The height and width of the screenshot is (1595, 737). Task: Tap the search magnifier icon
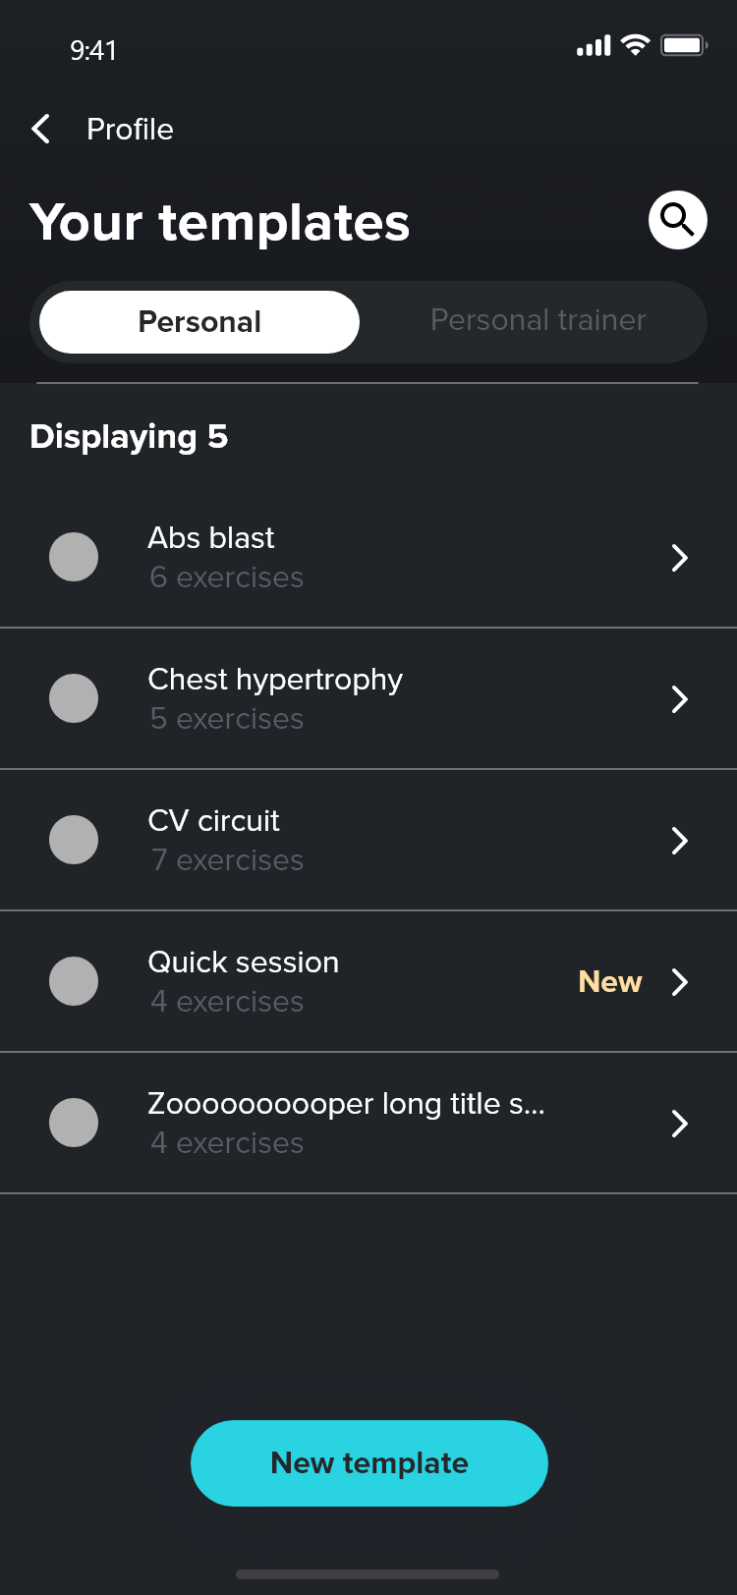[677, 220]
